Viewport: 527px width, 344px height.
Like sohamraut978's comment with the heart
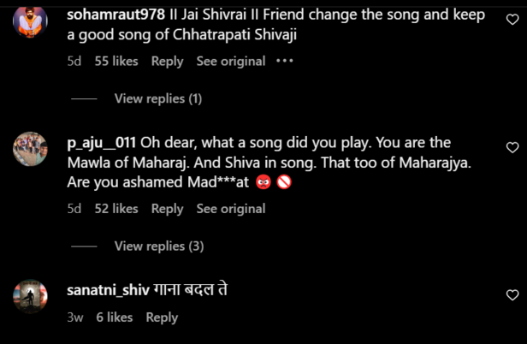click(x=512, y=20)
